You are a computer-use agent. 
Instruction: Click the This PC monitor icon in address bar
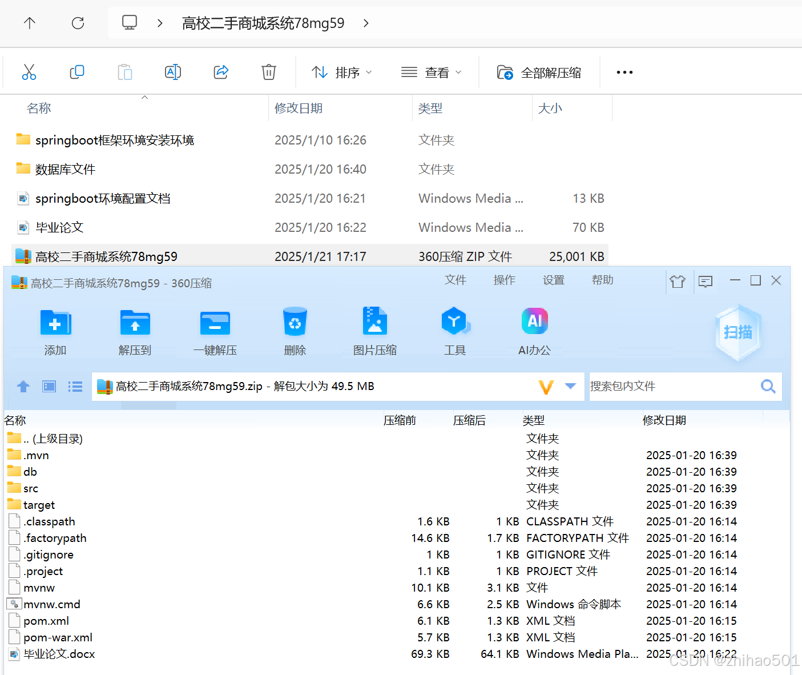tap(130, 23)
